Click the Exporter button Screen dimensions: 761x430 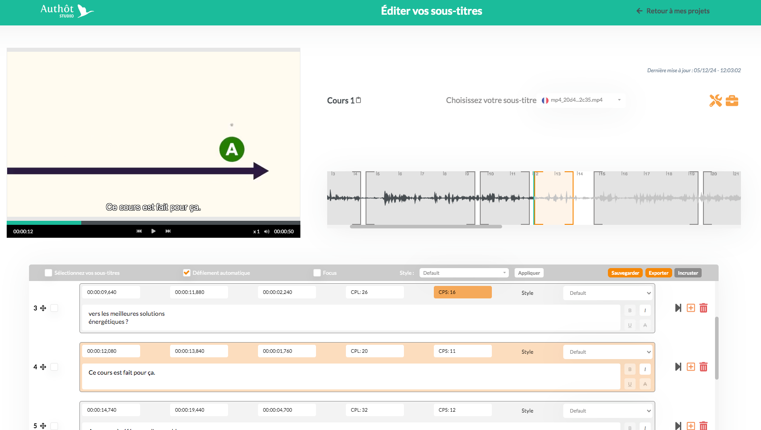658,273
